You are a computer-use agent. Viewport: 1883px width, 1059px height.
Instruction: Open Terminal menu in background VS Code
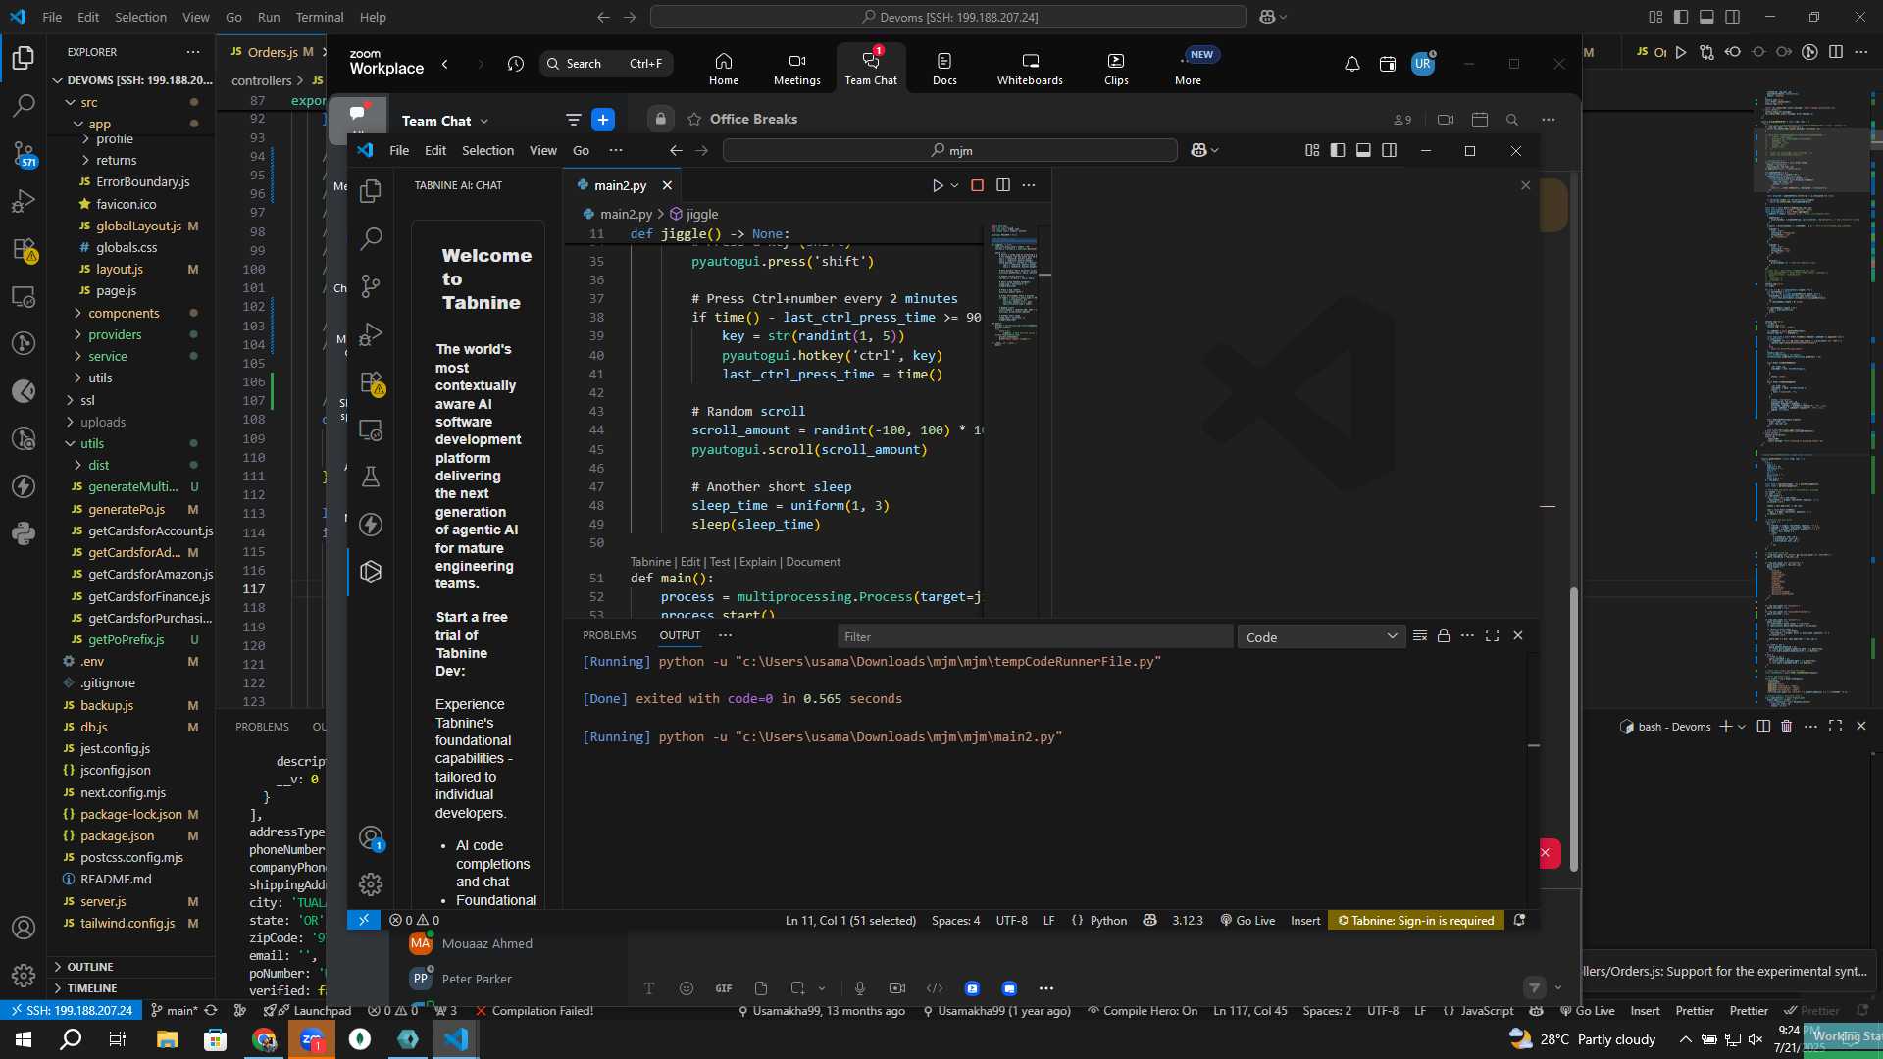320,17
